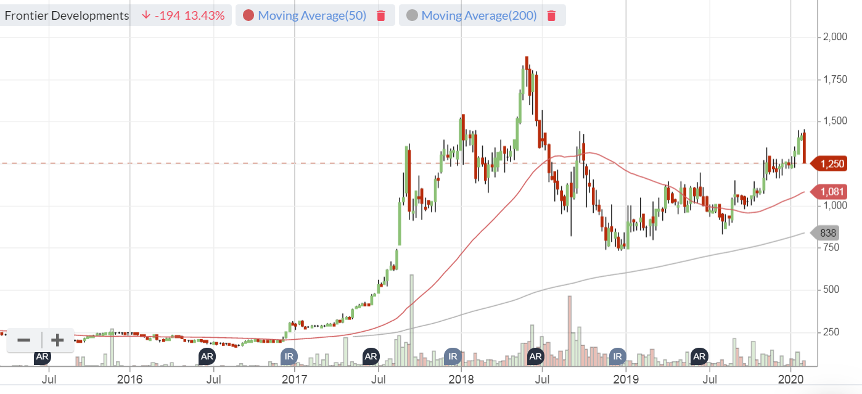Click the red Moving Average(50) color dot
Viewport: 862px width, 394px height.
pos(248,15)
